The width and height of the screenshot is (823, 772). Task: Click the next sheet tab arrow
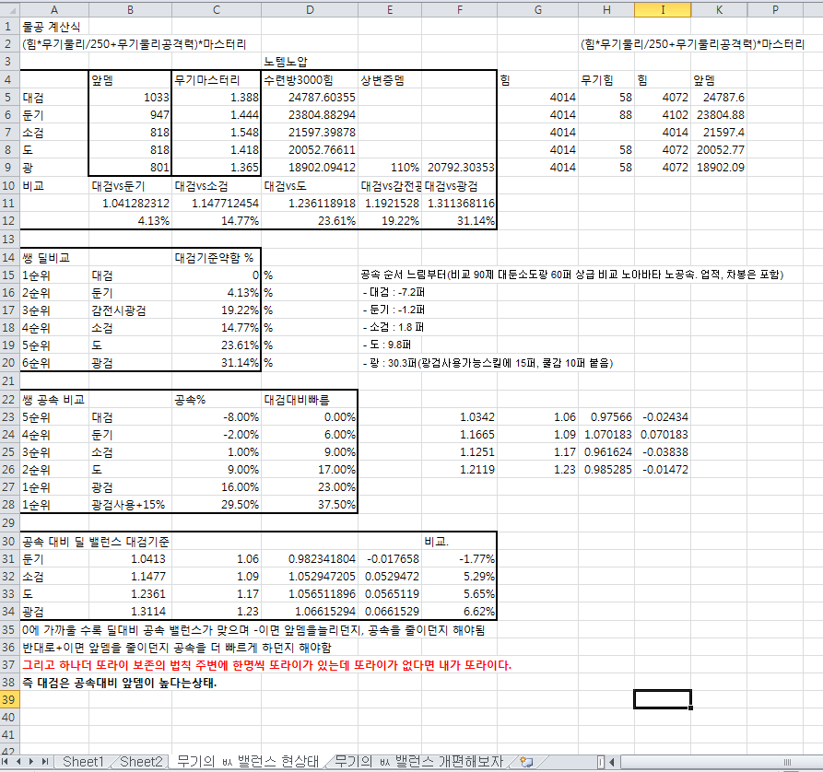[32, 762]
